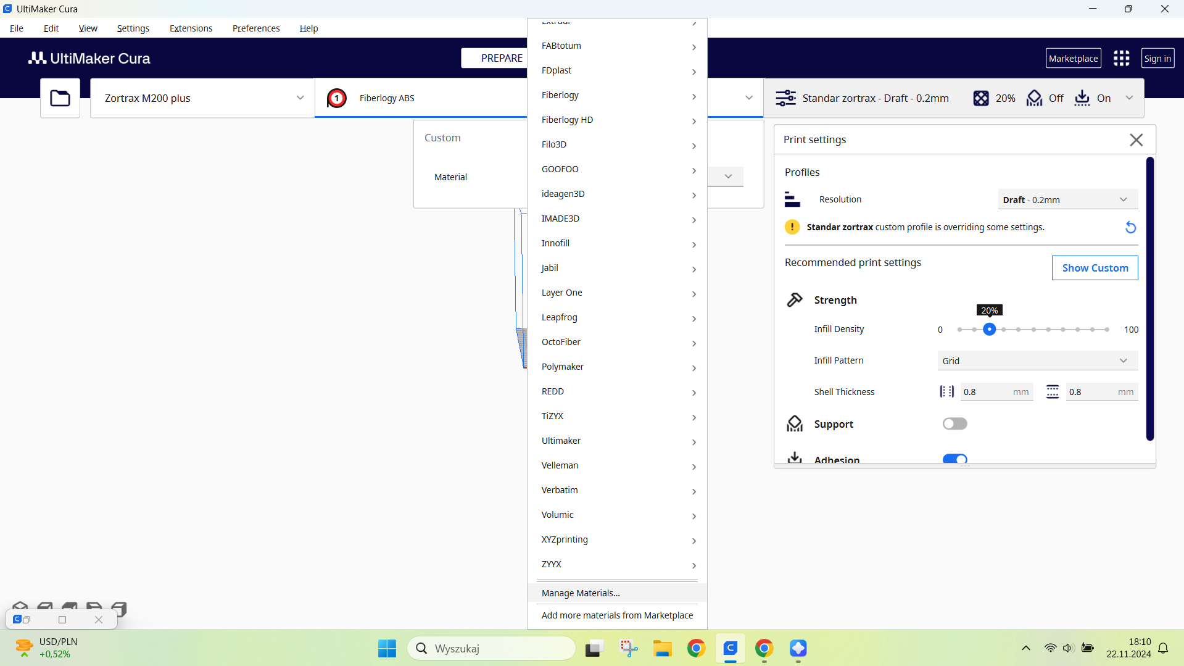Viewport: 1184px width, 666px height.
Task: Click the extruder 1 material icon
Action: (x=336, y=98)
